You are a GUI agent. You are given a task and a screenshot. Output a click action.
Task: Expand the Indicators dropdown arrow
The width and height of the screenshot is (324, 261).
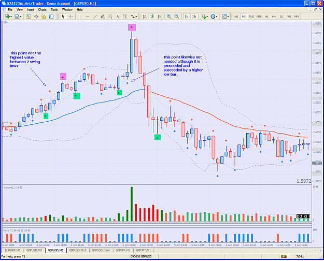coord(207,17)
